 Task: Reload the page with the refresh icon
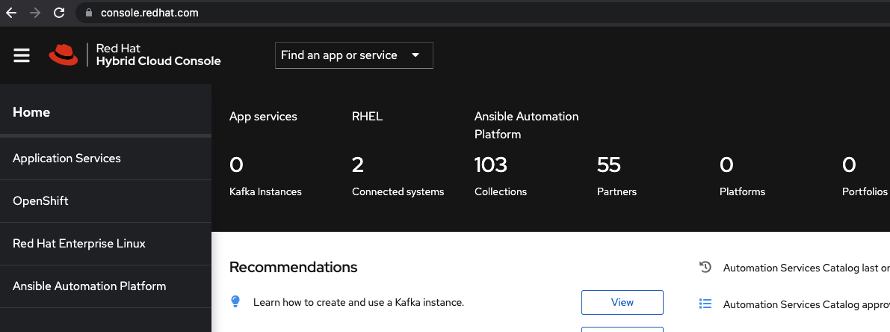pyautogui.click(x=59, y=13)
